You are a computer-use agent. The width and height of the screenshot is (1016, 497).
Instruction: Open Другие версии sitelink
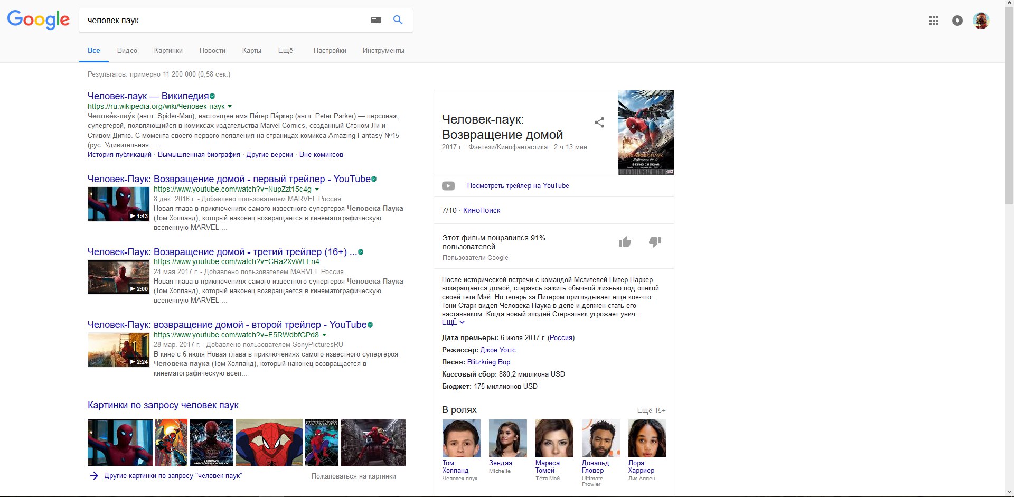(x=270, y=155)
